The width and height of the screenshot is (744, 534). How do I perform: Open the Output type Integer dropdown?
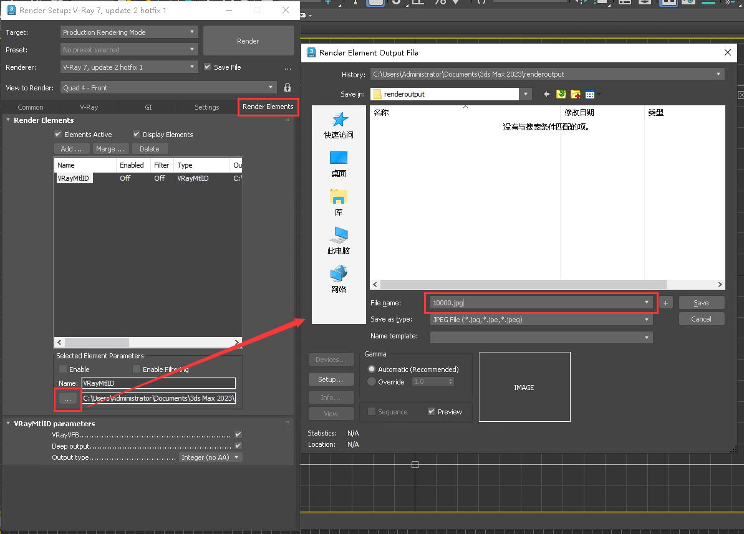pyautogui.click(x=210, y=457)
